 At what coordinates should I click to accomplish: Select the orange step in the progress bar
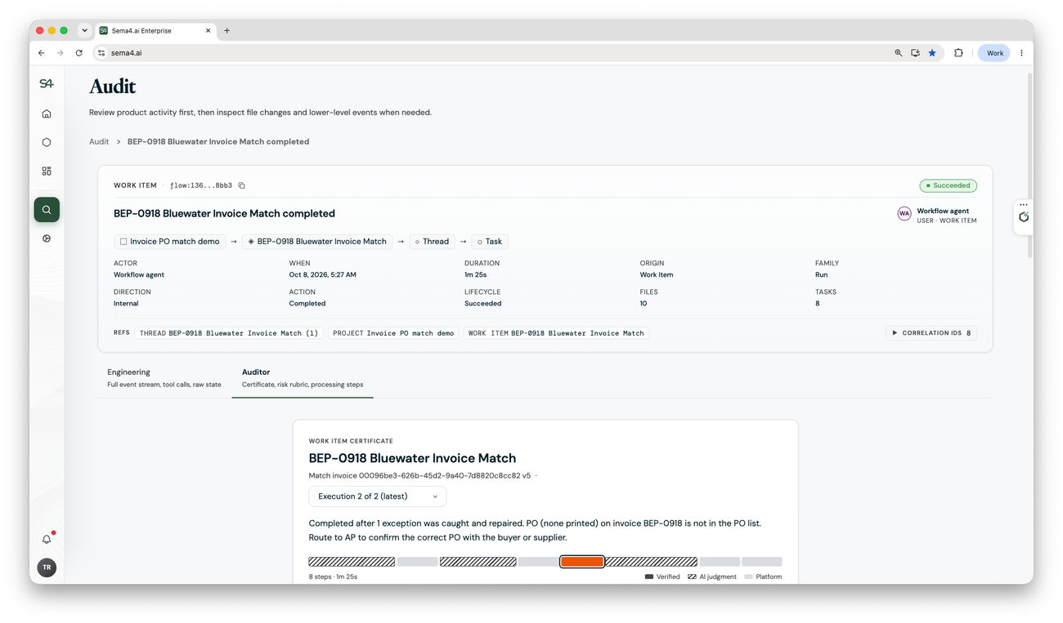pyautogui.click(x=582, y=562)
